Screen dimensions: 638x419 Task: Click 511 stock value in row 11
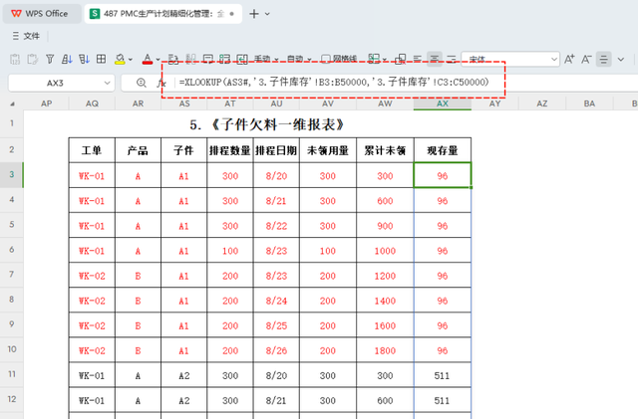point(443,375)
